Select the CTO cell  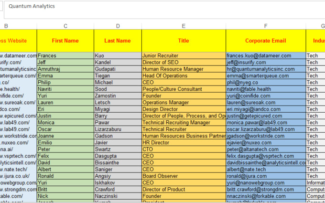coord(184,149)
